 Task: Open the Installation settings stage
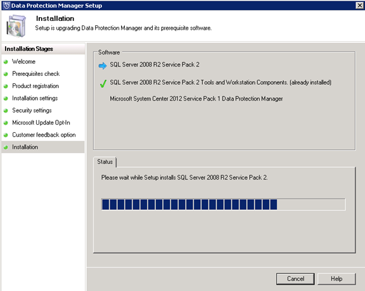pos(35,98)
